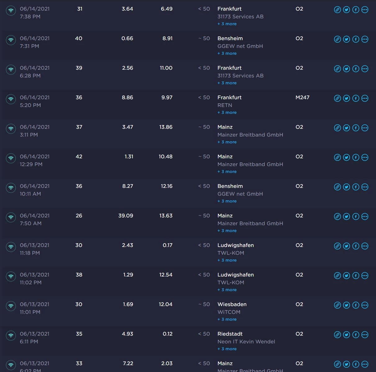This screenshot has height=372, width=376.
Task: Open the Wiesbaden server name link
Action: [x=232, y=304]
